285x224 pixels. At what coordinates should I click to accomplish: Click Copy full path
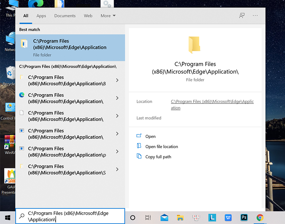(158, 157)
